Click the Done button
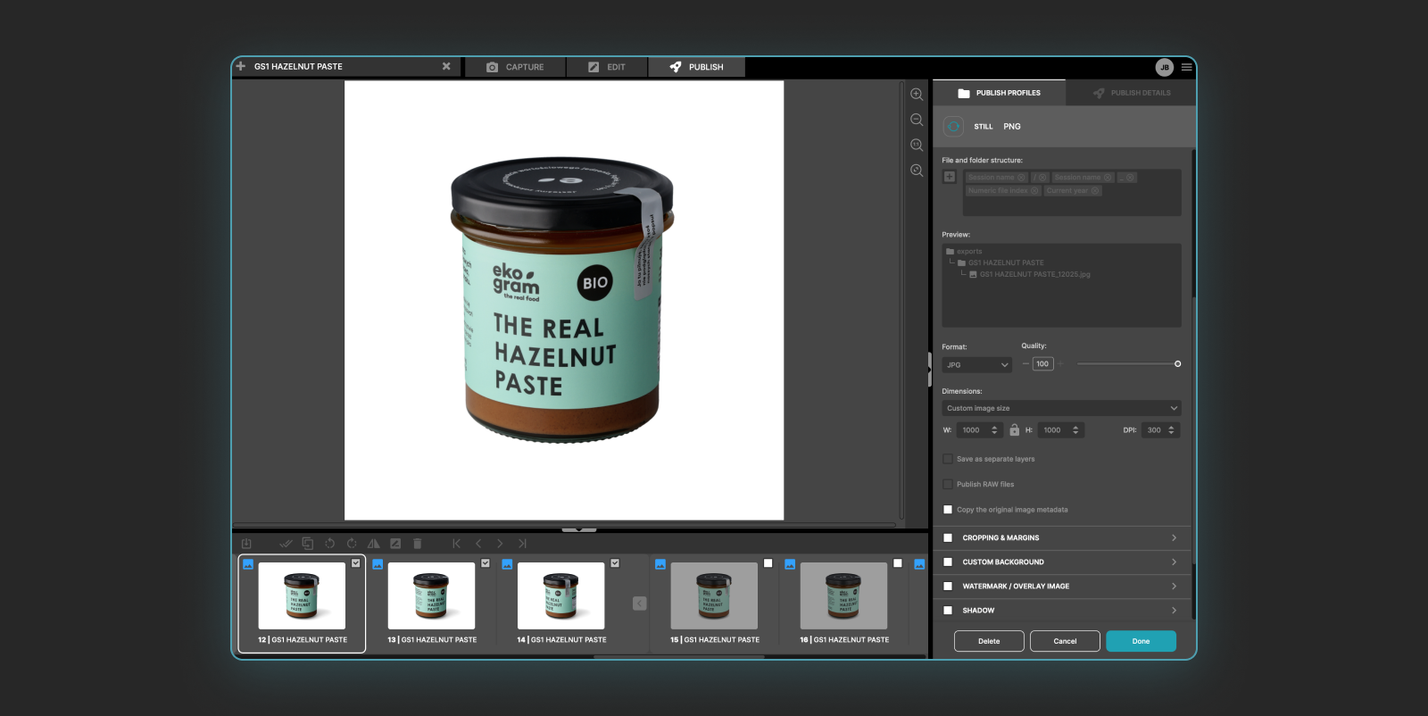Image resolution: width=1428 pixels, height=716 pixels. [1141, 641]
